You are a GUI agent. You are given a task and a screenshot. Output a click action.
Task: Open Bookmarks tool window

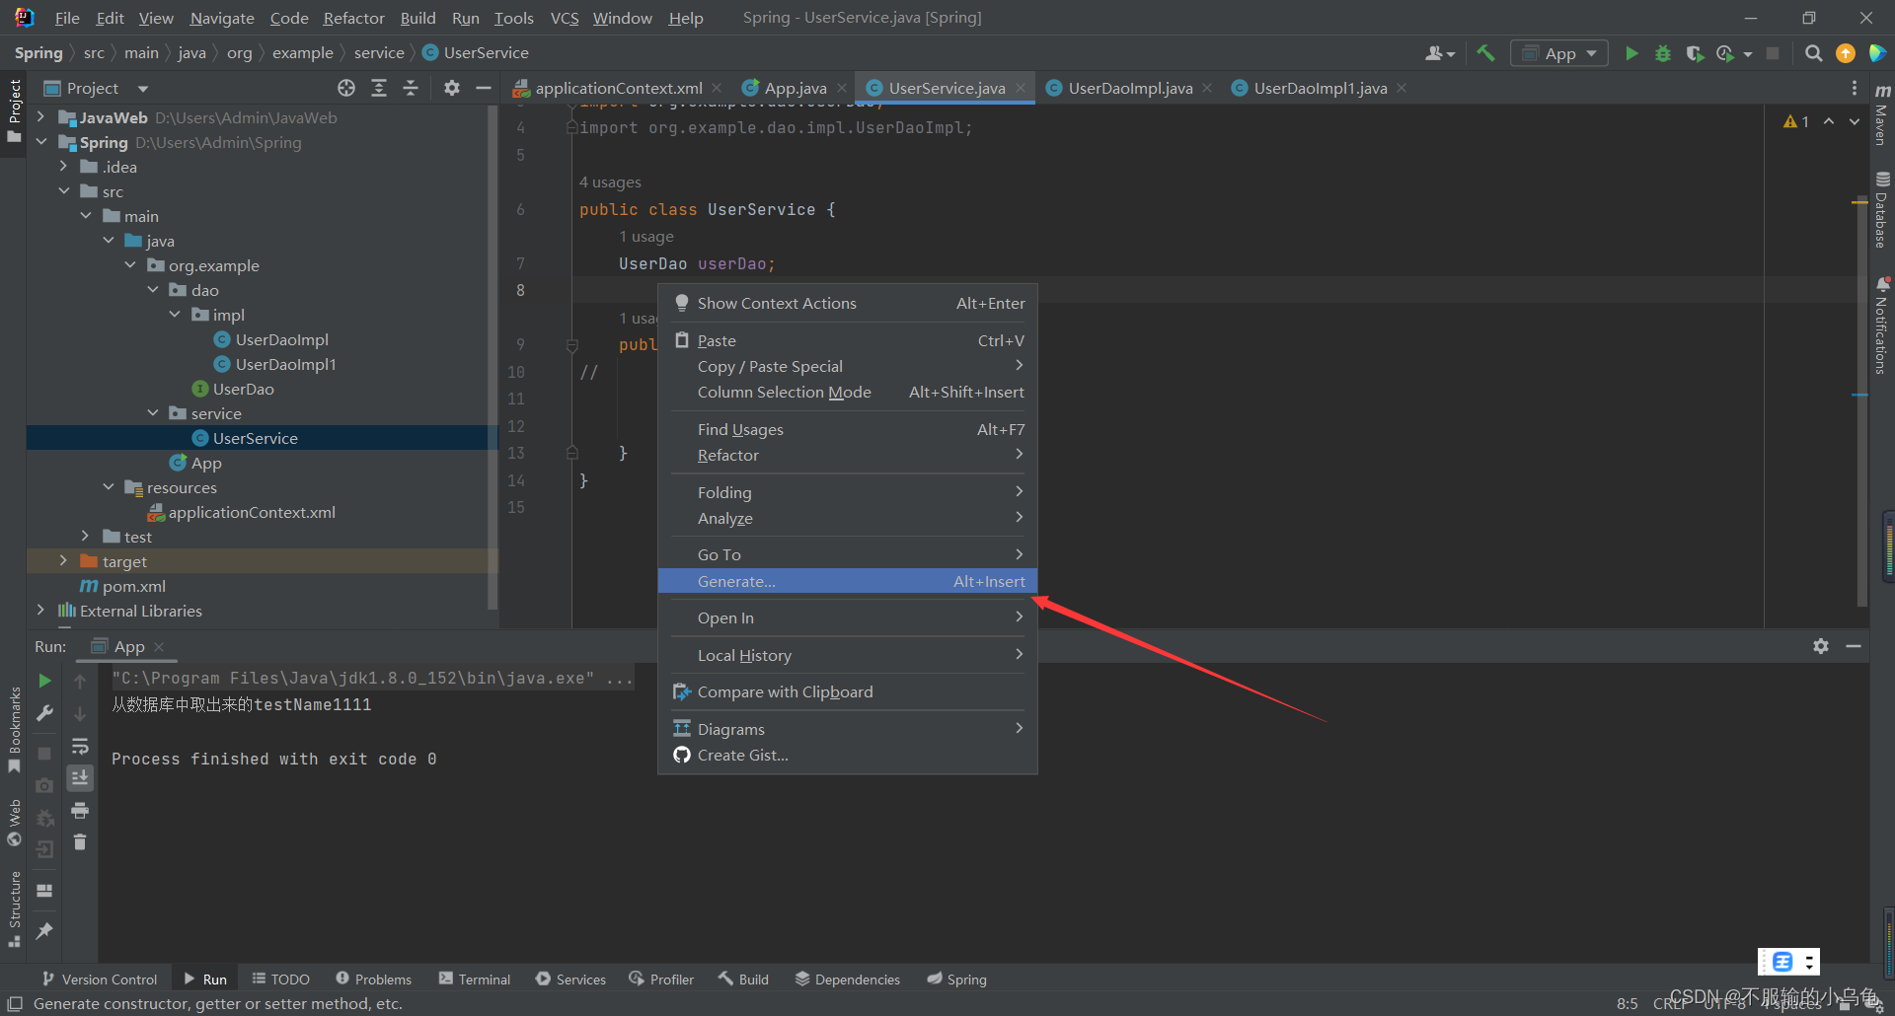(x=14, y=730)
